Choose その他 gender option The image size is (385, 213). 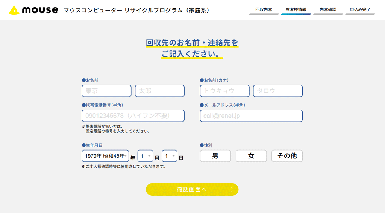click(x=287, y=156)
